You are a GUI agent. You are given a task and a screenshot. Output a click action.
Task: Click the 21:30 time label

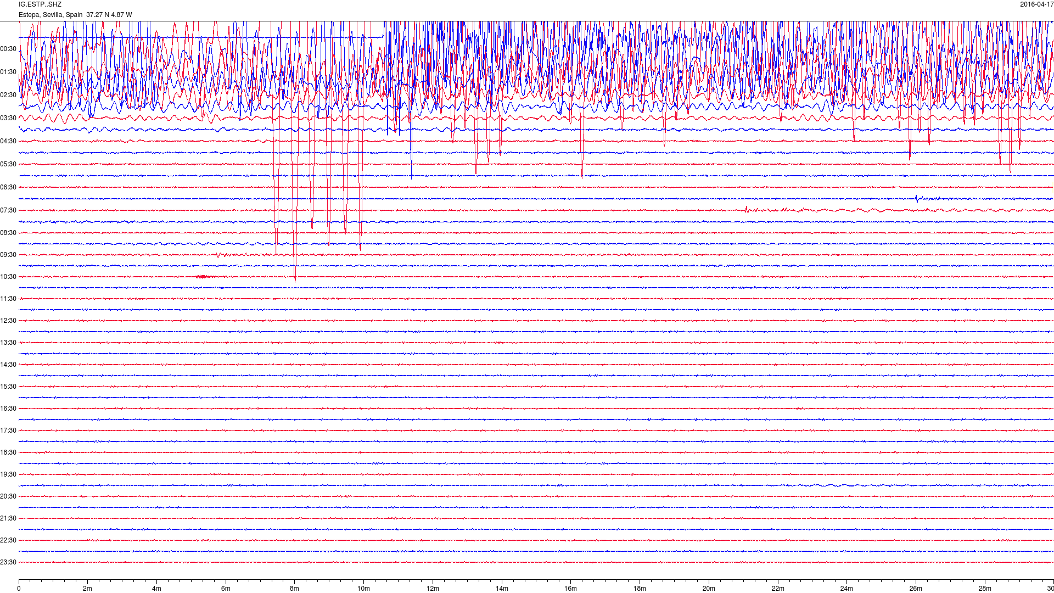click(8, 518)
